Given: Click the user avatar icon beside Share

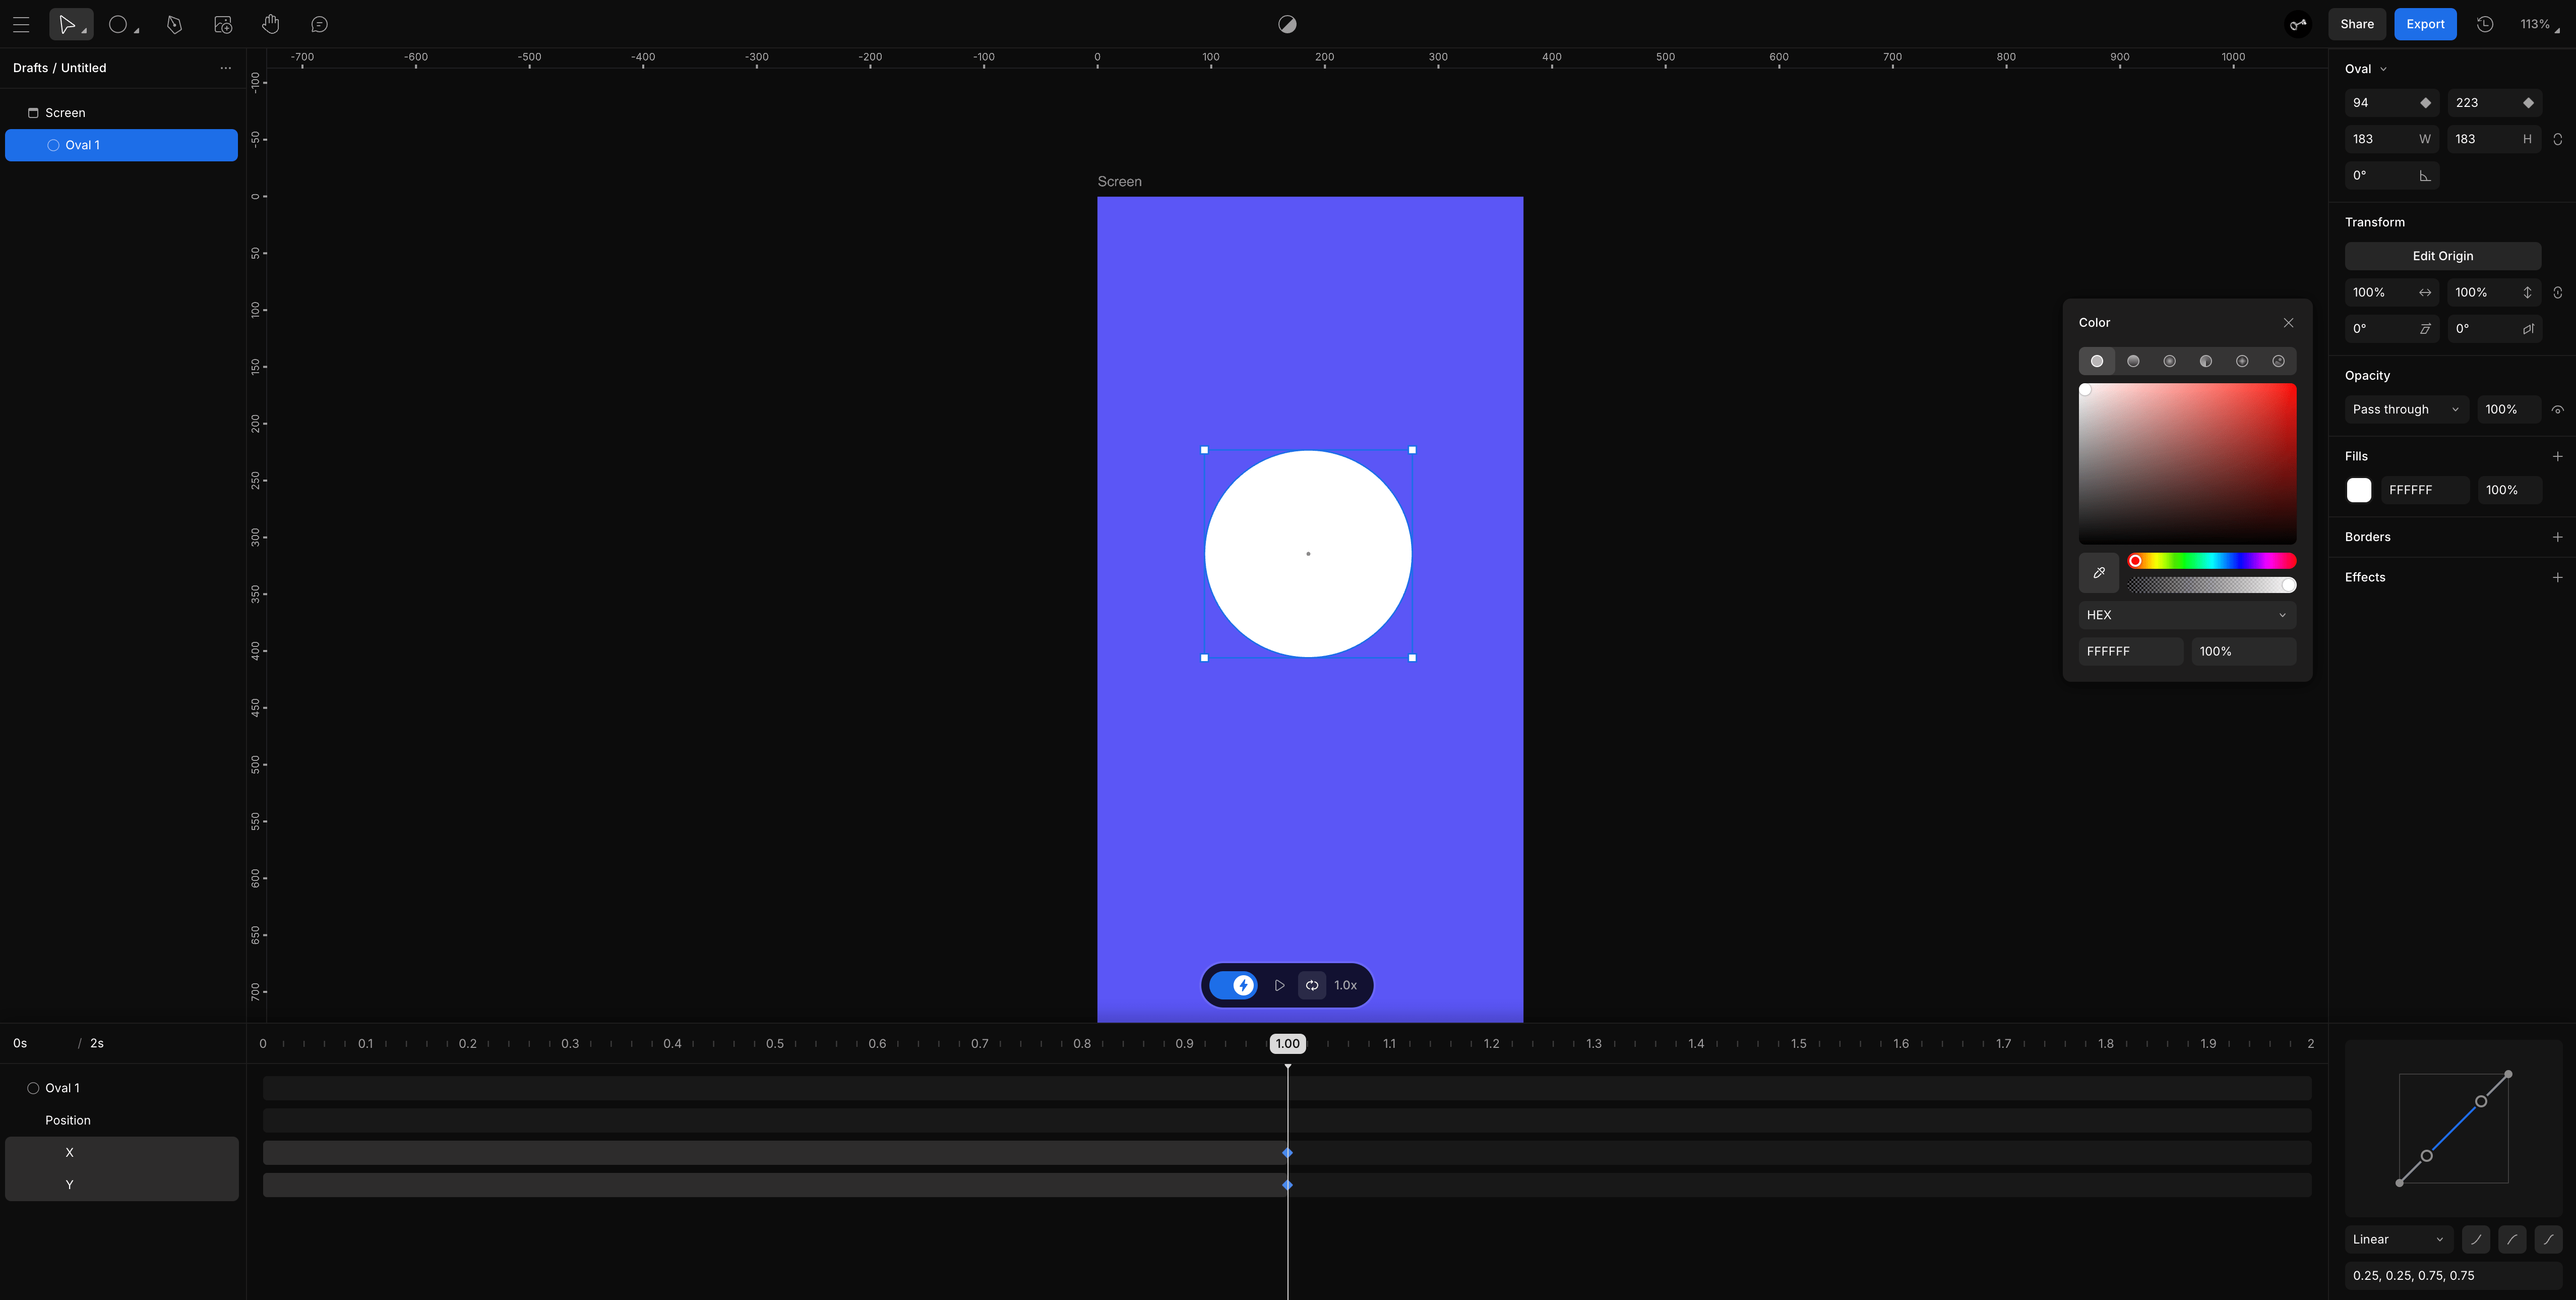Looking at the screenshot, I should (x=2298, y=24).
